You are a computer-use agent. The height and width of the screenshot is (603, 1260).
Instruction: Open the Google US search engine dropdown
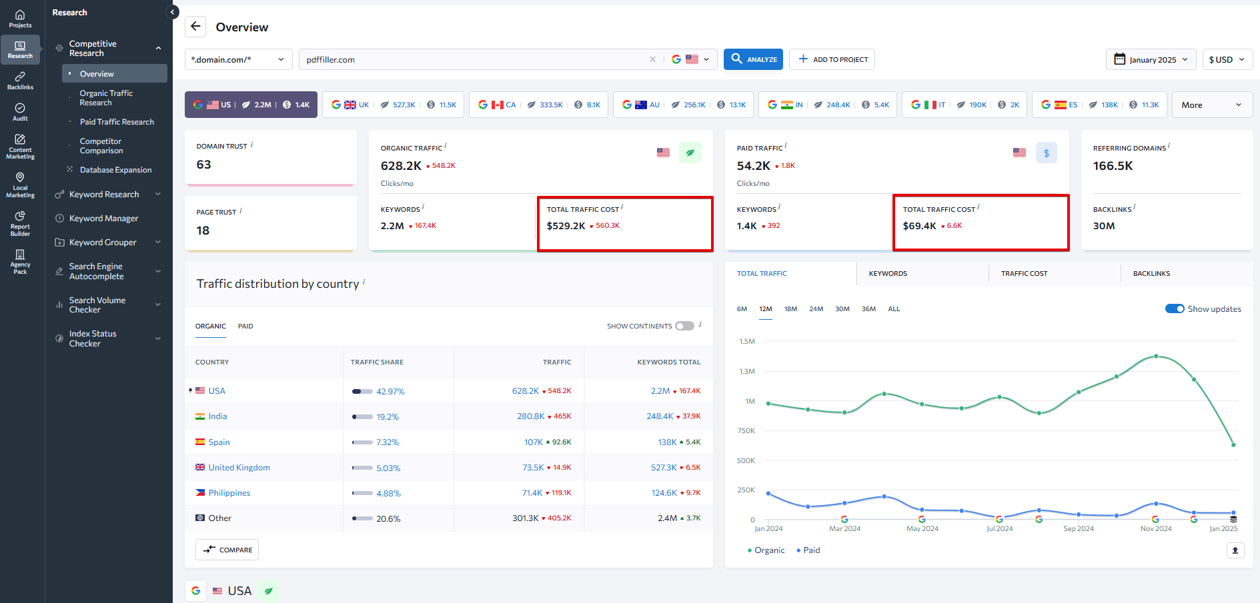[x=690, y=59]
